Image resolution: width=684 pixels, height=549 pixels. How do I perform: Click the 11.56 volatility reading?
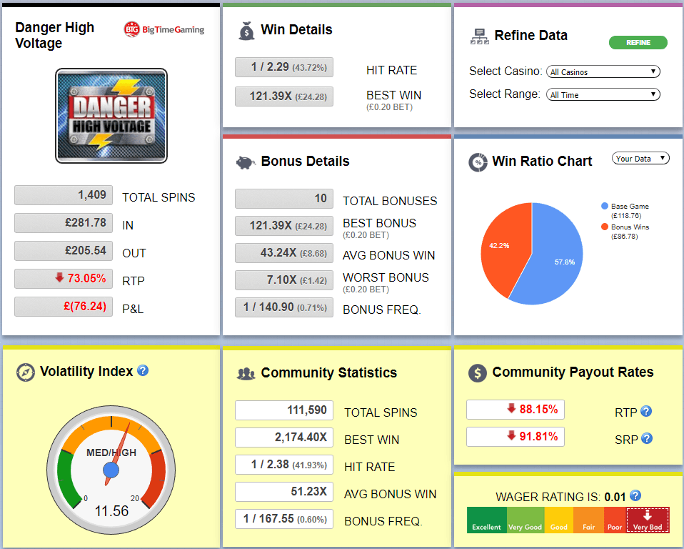coord(111,511)
